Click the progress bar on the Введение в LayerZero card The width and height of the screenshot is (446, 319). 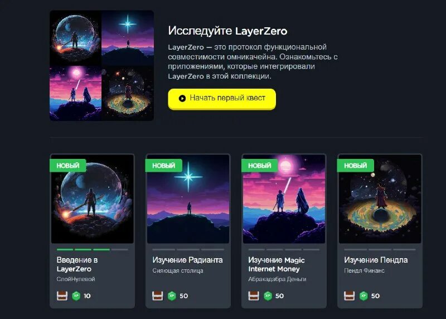point(92,249)
